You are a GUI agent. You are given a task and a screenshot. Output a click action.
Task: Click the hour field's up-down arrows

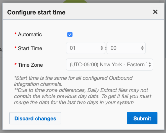[102, 48]
